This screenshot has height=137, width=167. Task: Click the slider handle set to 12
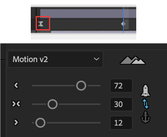pos(40,123)
